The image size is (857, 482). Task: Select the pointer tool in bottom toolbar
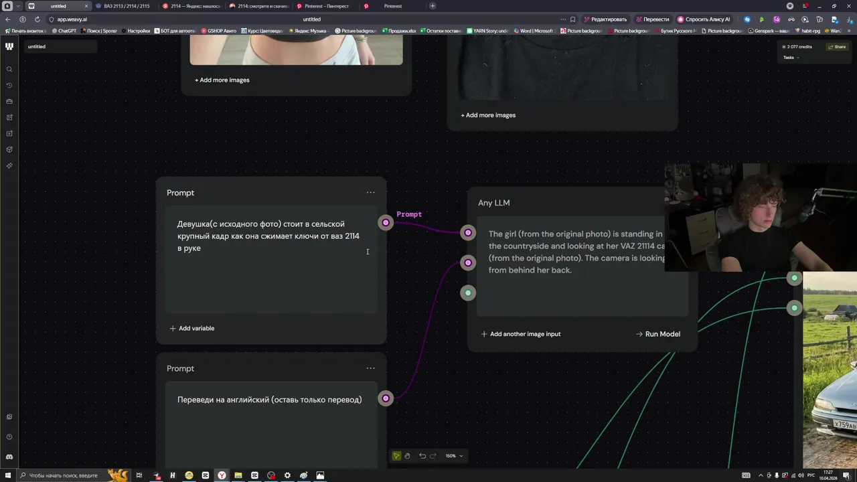click(x=396, y=456)
